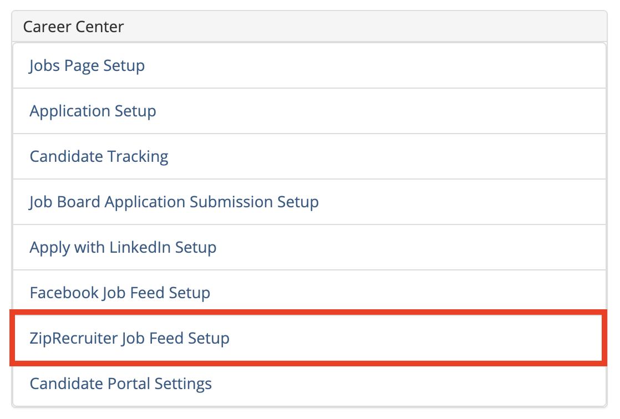Click the Career Center section title
620x419 pixels.
tap(73, 26)
